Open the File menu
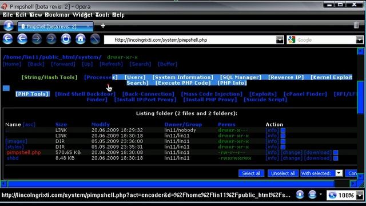Screen dimensions: 366x206 click(7, 15)
